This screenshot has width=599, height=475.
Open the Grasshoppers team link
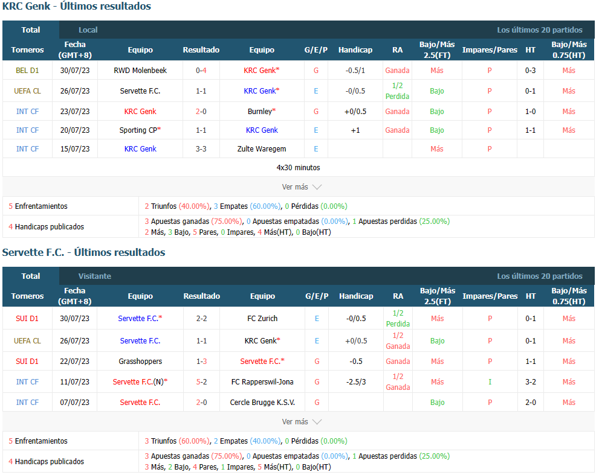point(140,361)
